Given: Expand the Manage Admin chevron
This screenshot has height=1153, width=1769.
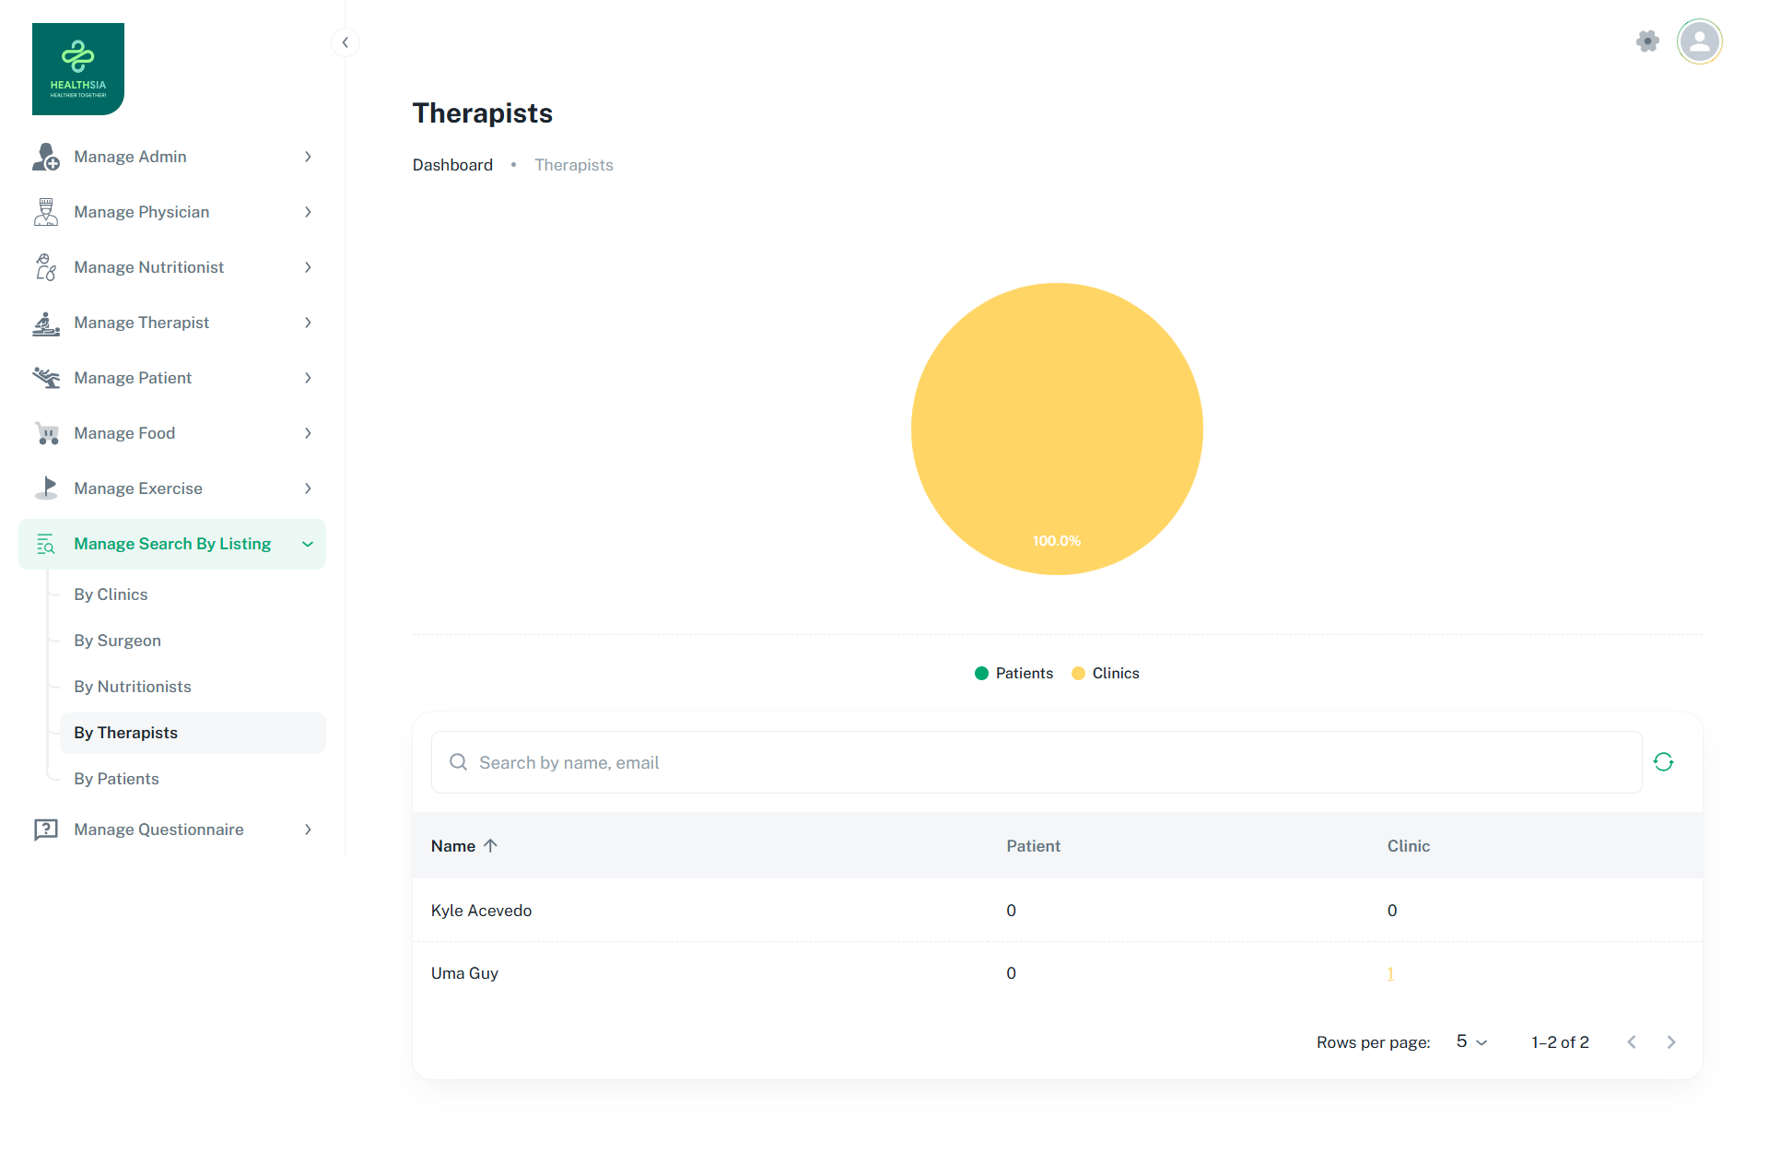Looking at the screenshot, I should [x=308, y=158].
